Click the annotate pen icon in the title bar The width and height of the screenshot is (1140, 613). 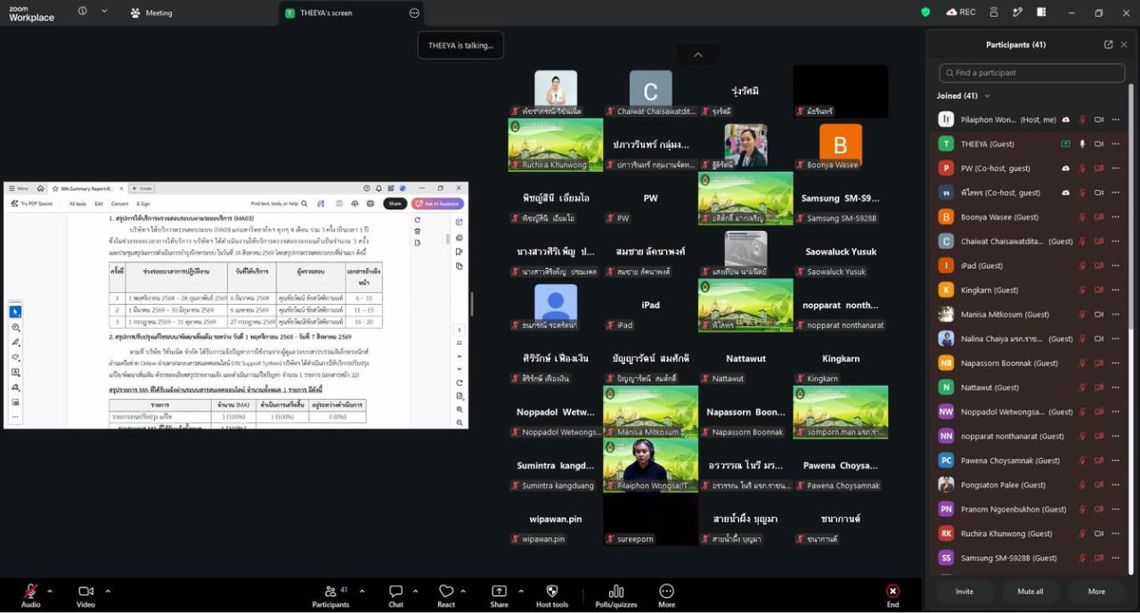click(x=1017, y=12)
